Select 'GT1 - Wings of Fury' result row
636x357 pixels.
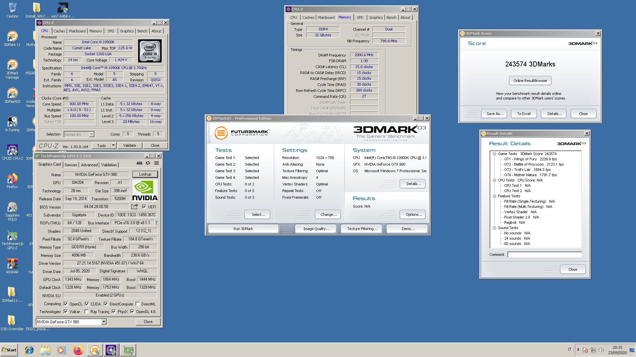[530, 159]
